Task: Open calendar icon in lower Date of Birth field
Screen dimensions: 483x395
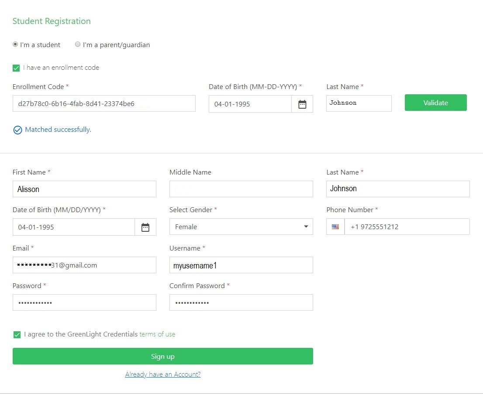Action: (x=145, y=227)
